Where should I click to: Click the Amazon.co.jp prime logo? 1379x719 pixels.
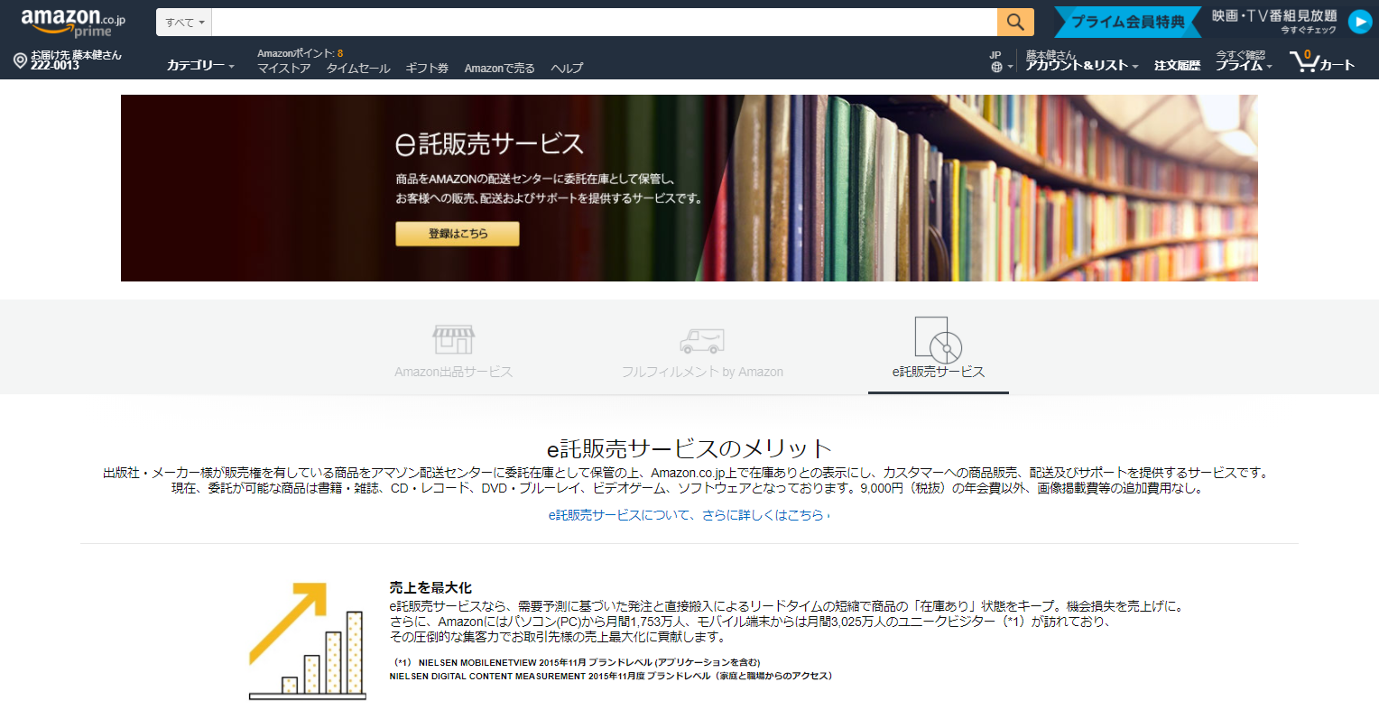[73, 23]
